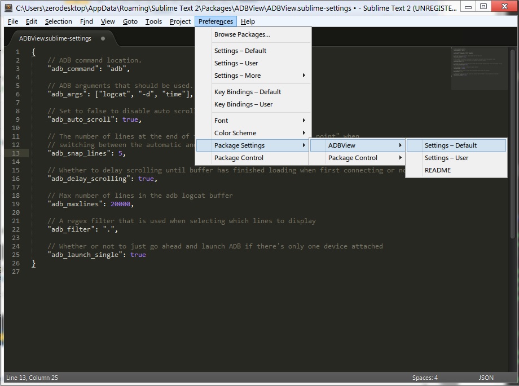Click the "adb_snap_lines" key text
Image resolution: width=519 pixels, height=386 pixels.
[79, 153]
